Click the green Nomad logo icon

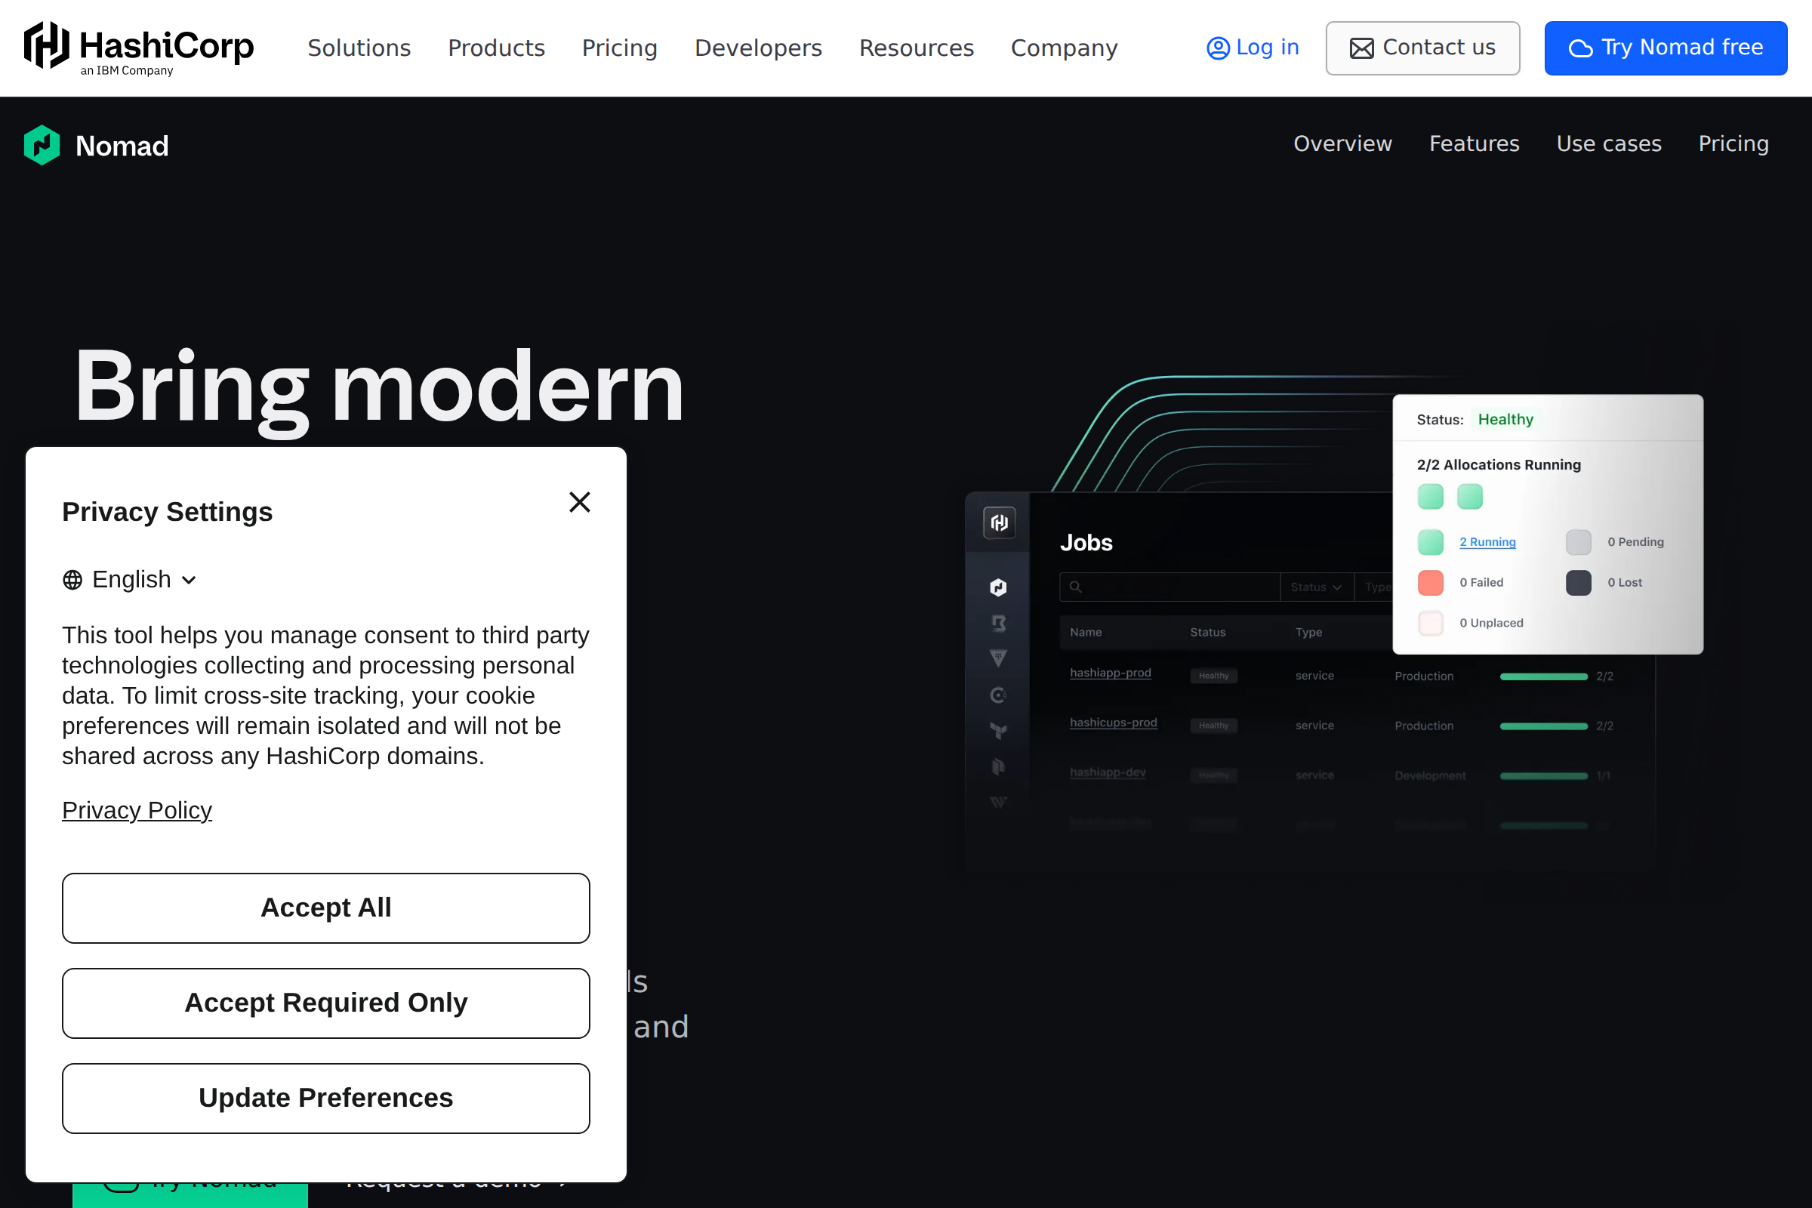coord(42,145)
